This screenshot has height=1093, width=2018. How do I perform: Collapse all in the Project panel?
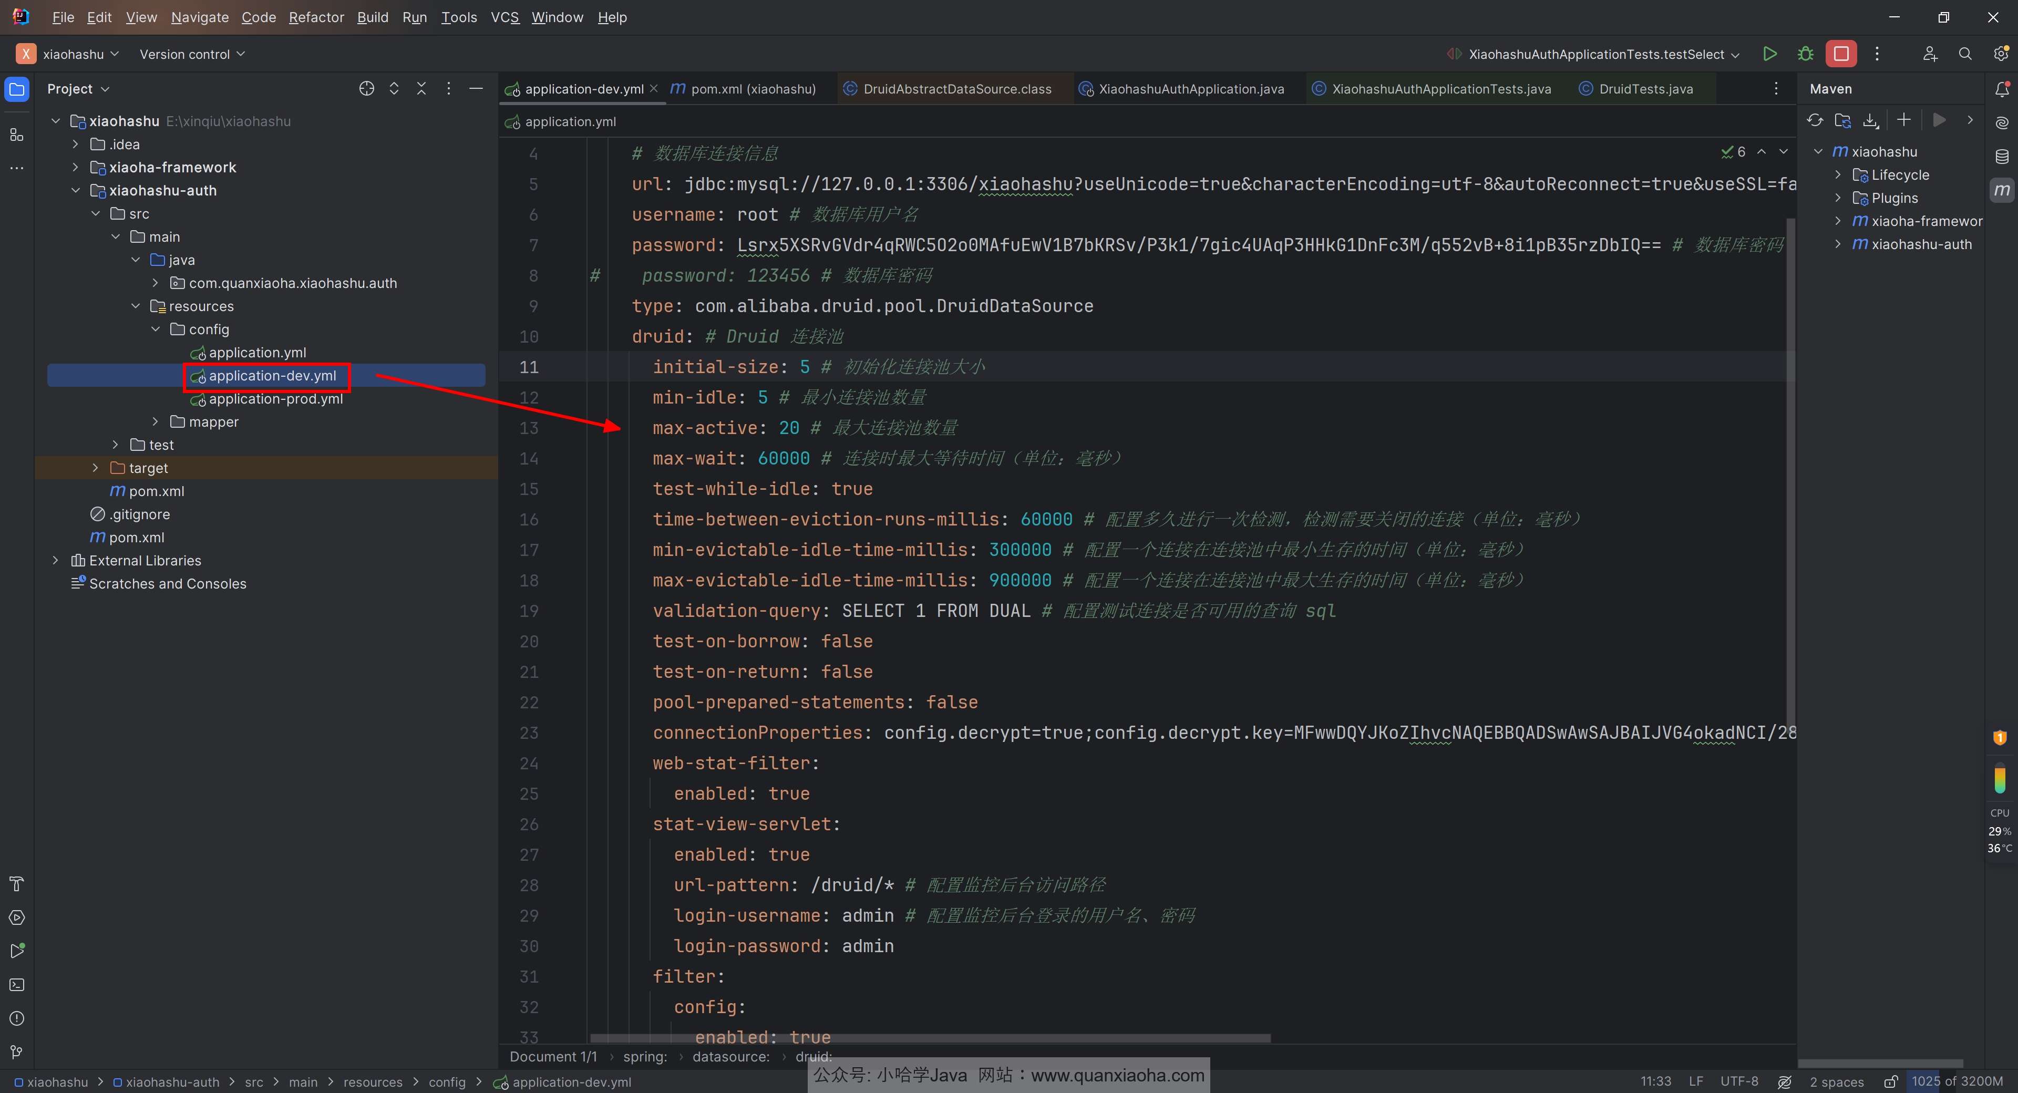point(421,88)
